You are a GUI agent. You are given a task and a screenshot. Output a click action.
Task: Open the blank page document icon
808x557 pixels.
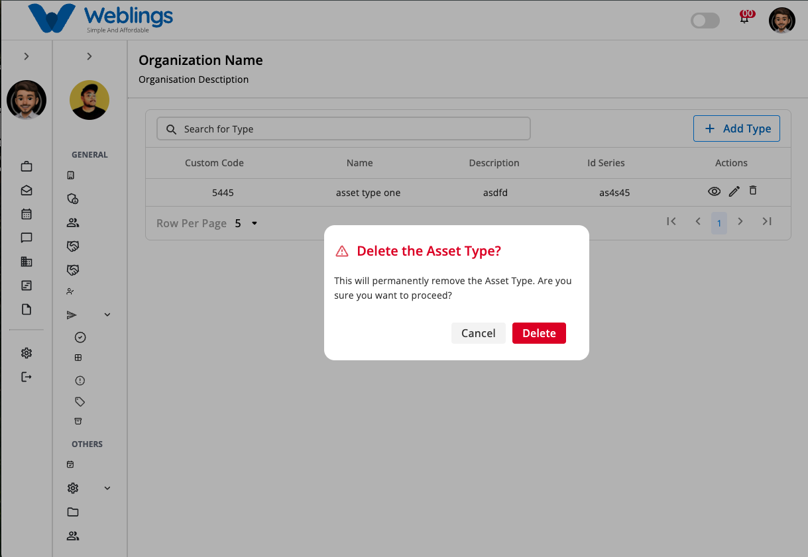point(27,309)
